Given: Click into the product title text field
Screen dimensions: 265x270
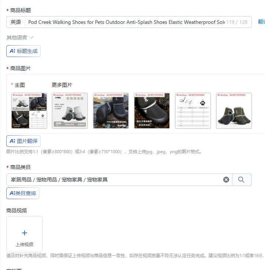Looking at the screenshot, I should pos(126,22).
